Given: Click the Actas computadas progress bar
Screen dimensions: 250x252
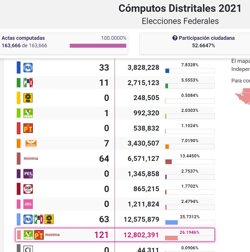Looking at the screenshot, I should point(98,46).
